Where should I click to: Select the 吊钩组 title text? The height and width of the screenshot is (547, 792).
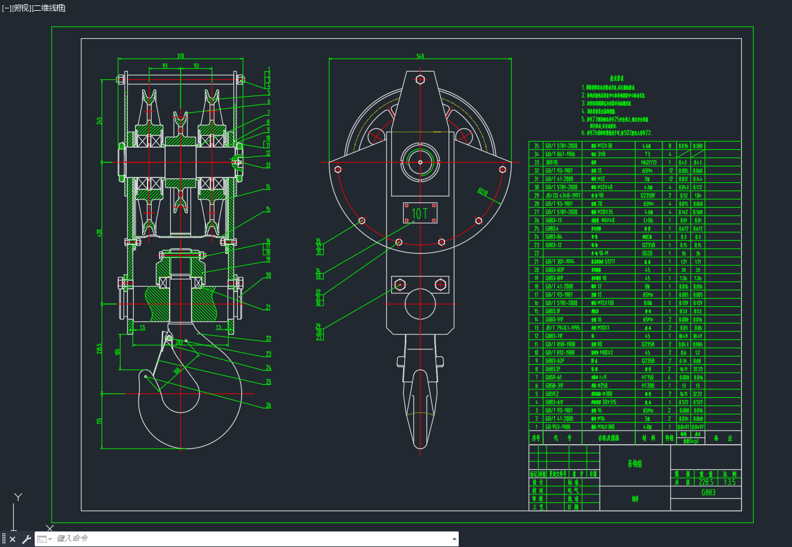(634, 463)
